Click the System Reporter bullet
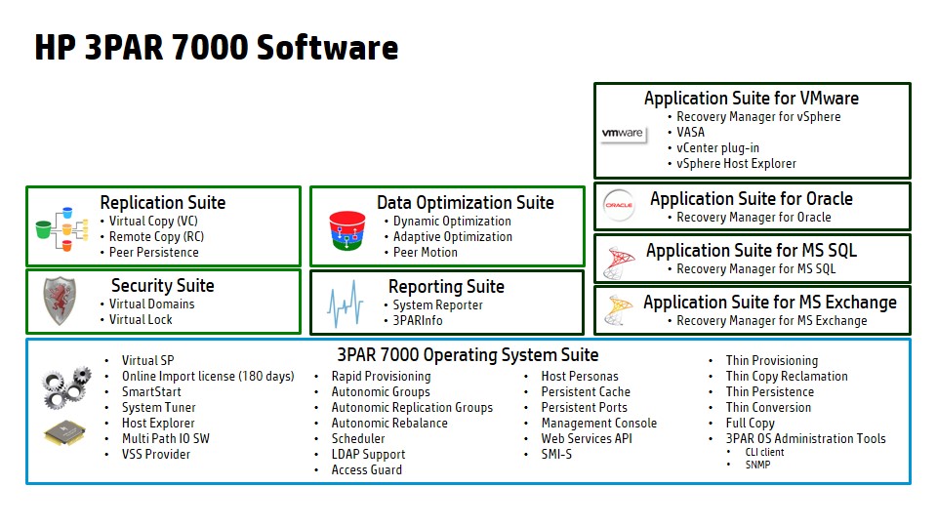This screenshot has width=937, height=527. click(x=437, y=304)
